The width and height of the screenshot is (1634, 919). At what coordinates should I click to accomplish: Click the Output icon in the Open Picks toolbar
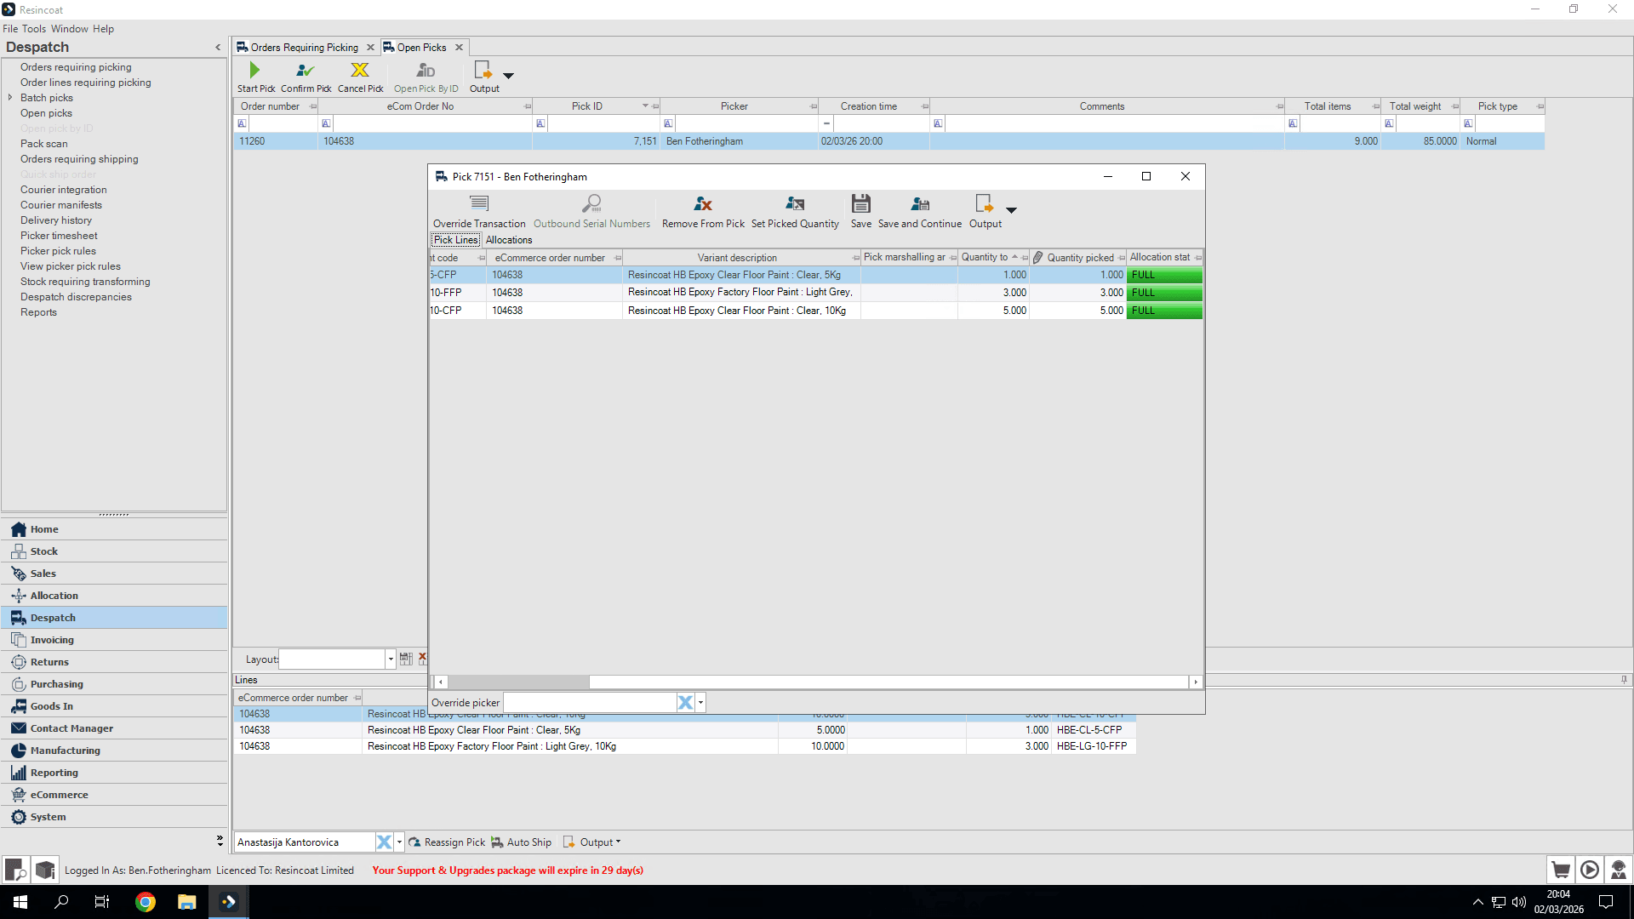483,70
